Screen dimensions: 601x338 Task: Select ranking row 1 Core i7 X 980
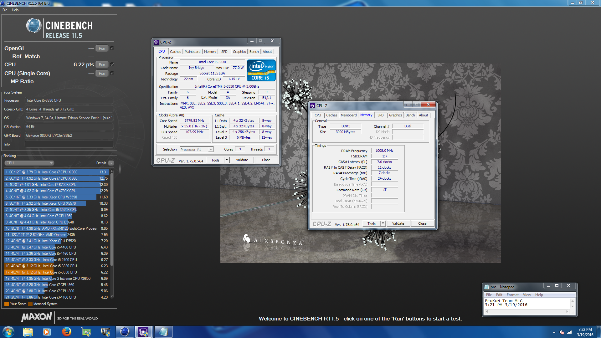(x=56, y=172)
